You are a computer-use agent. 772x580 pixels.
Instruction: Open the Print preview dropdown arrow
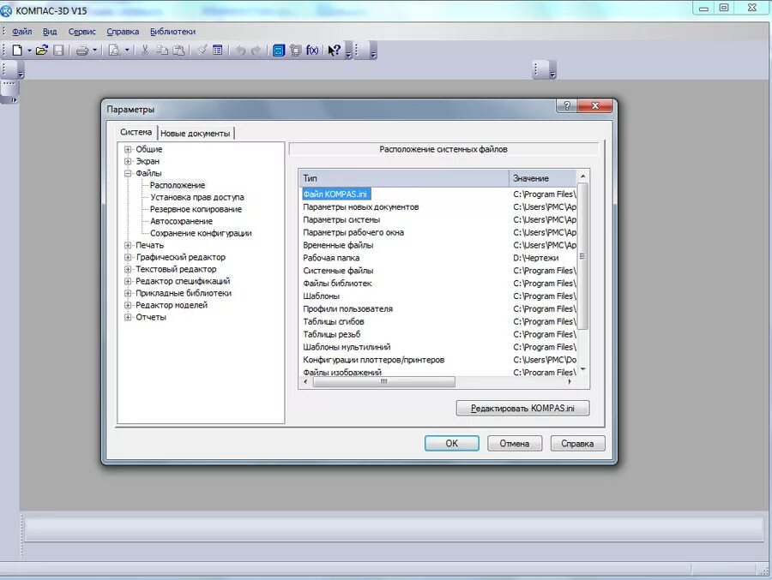[x=127, y=51]
